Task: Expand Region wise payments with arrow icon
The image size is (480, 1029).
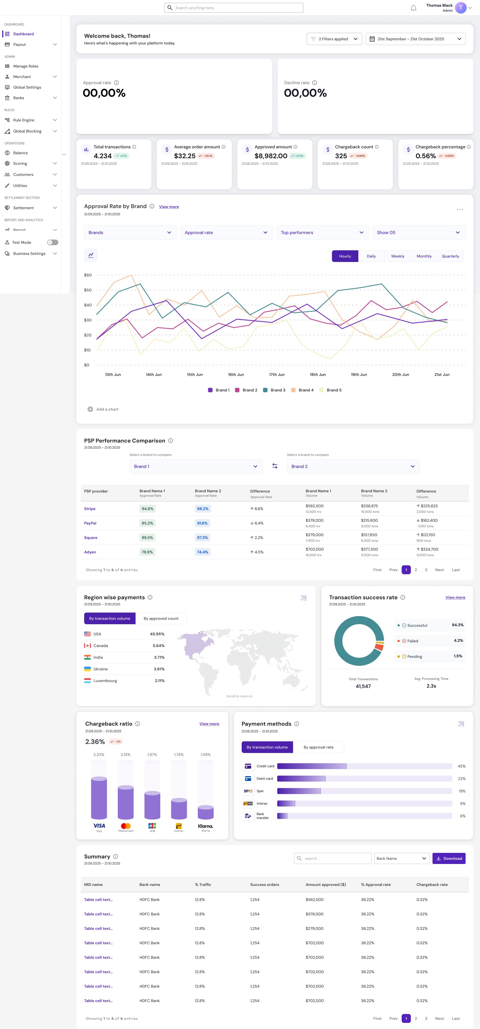Action: pyautogui.click(x=304, y=598)
